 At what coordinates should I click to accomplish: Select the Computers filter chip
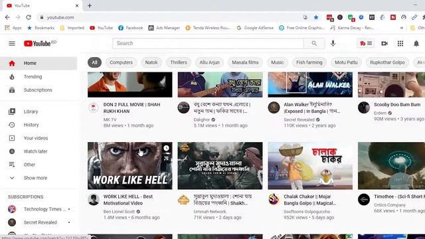121,62
